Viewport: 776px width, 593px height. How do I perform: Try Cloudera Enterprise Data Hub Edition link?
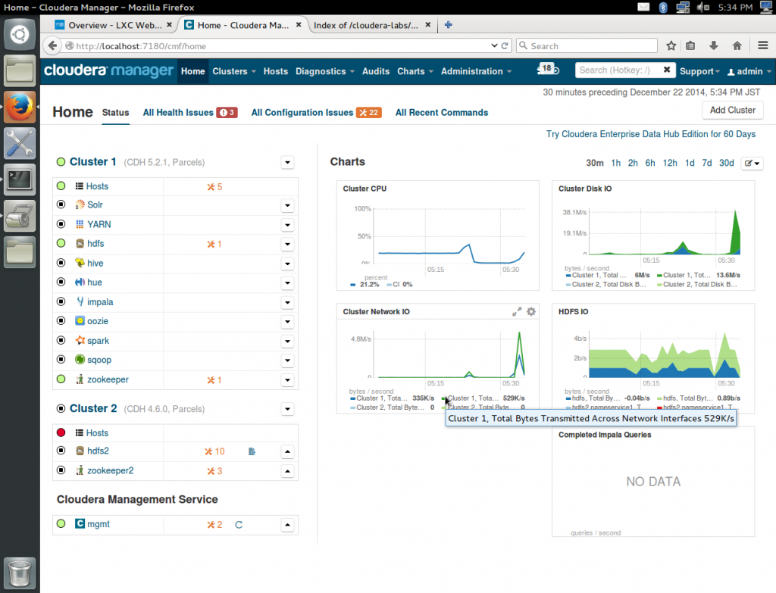pyautogui.click(x=650, y=134)
